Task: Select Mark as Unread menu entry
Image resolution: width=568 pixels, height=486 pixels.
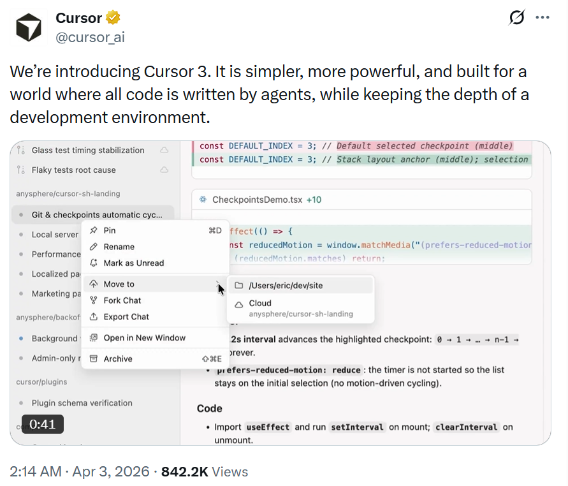Action: (x=133, y=263)
